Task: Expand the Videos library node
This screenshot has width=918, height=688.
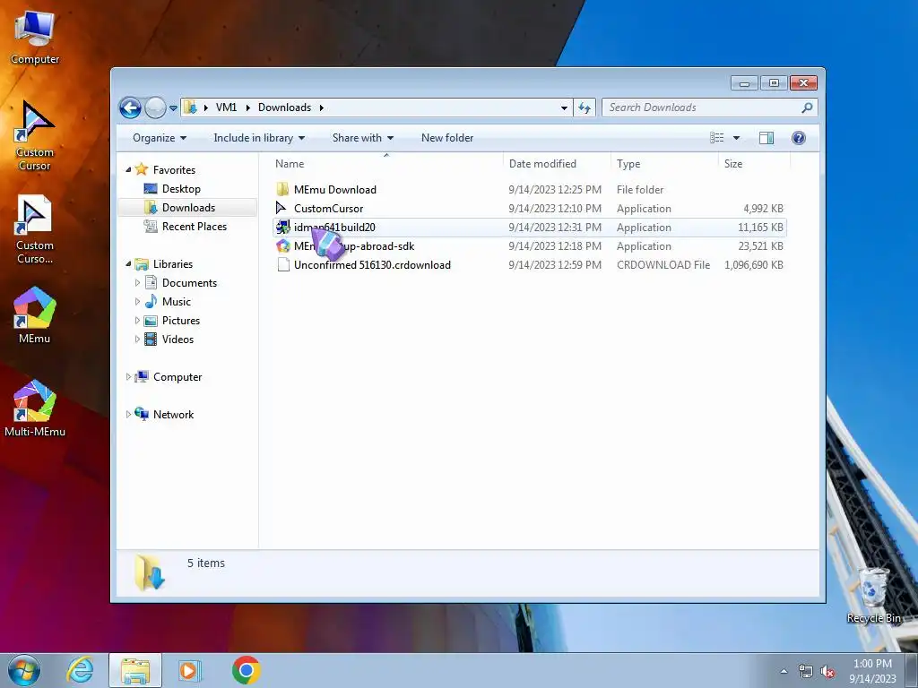Action: (137, 340)
